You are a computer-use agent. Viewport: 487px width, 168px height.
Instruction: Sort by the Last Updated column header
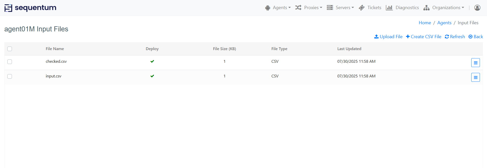[x=349, y=49]
